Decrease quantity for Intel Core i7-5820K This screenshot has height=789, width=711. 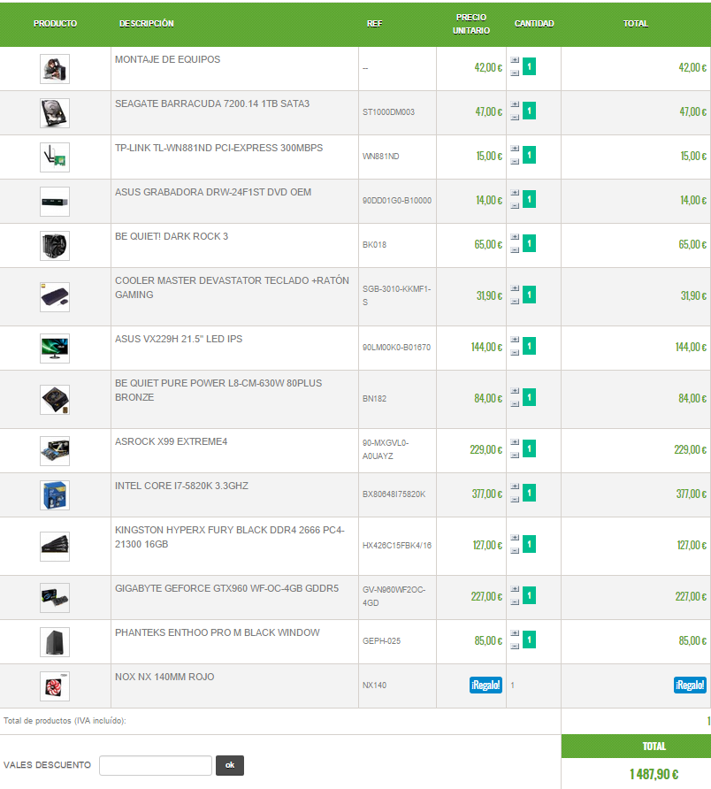[x=515, y=500]
